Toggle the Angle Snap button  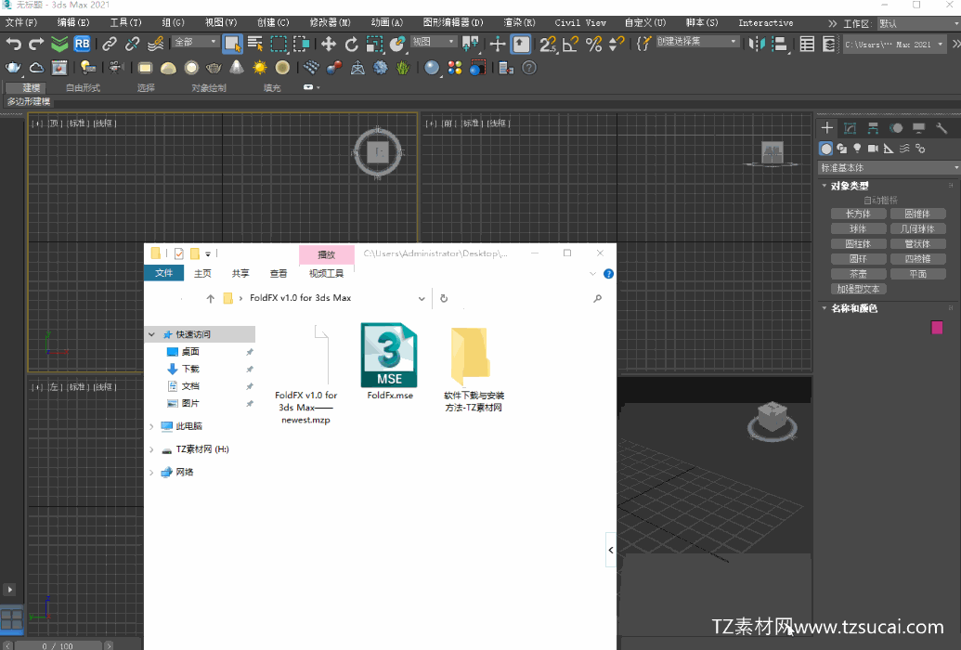[x=571, y=44]
